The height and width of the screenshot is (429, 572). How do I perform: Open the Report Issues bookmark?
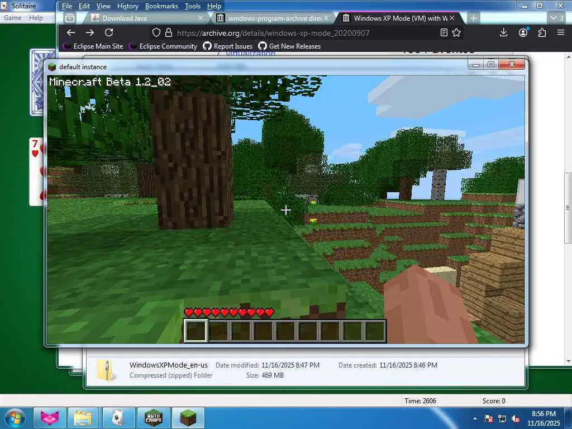click(x=228, y=46)
